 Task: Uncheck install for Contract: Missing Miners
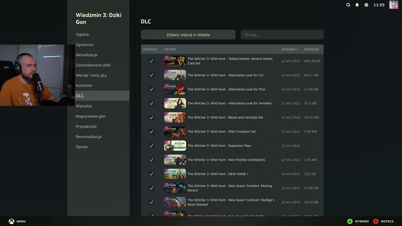[x=151, y=188]
